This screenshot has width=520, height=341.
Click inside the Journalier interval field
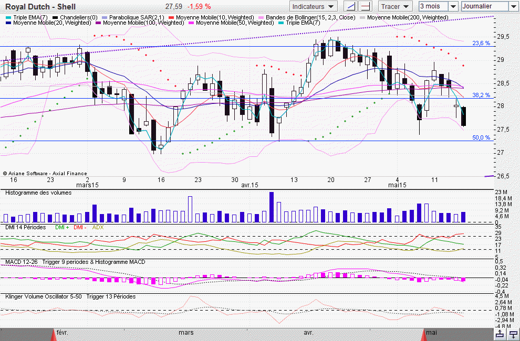485,6
